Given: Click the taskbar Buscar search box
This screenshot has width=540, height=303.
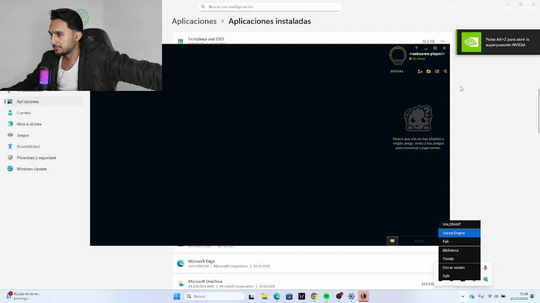Looking at the screenshot, I should click(x=215, y=296).
